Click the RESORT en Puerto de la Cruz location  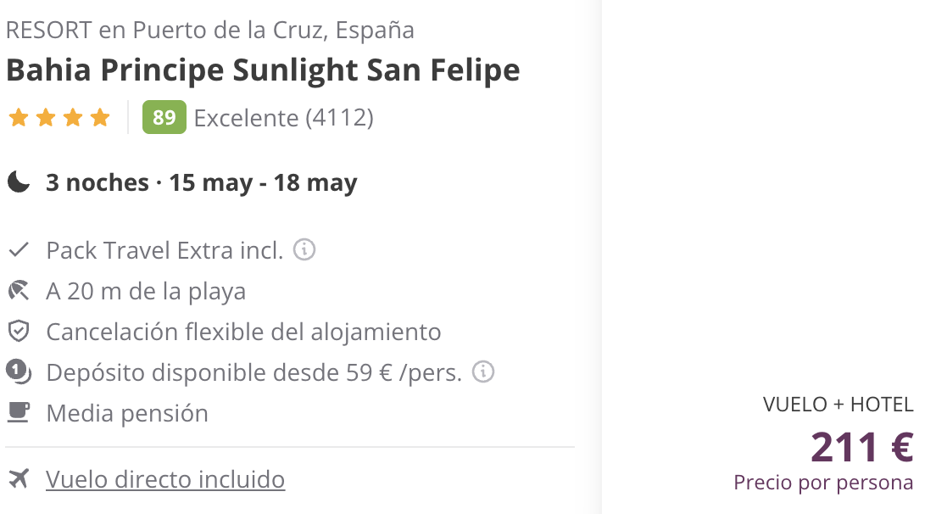point(210,30)
